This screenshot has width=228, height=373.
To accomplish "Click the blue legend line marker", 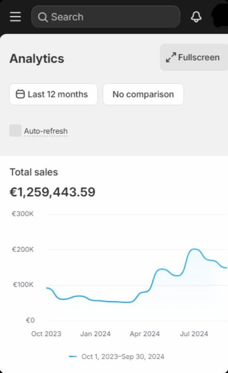I will click(x=73, y=356).
